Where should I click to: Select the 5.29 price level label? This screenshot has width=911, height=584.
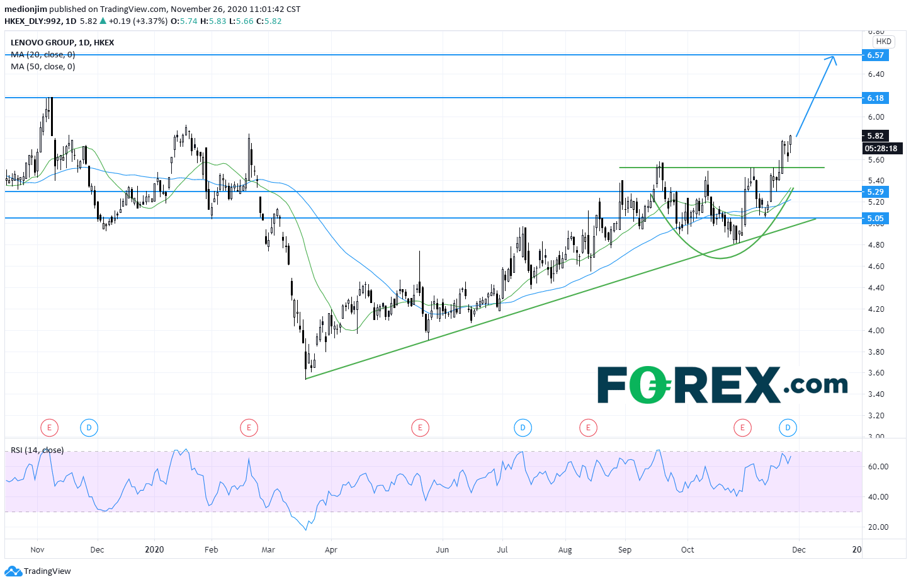[875, 192]
